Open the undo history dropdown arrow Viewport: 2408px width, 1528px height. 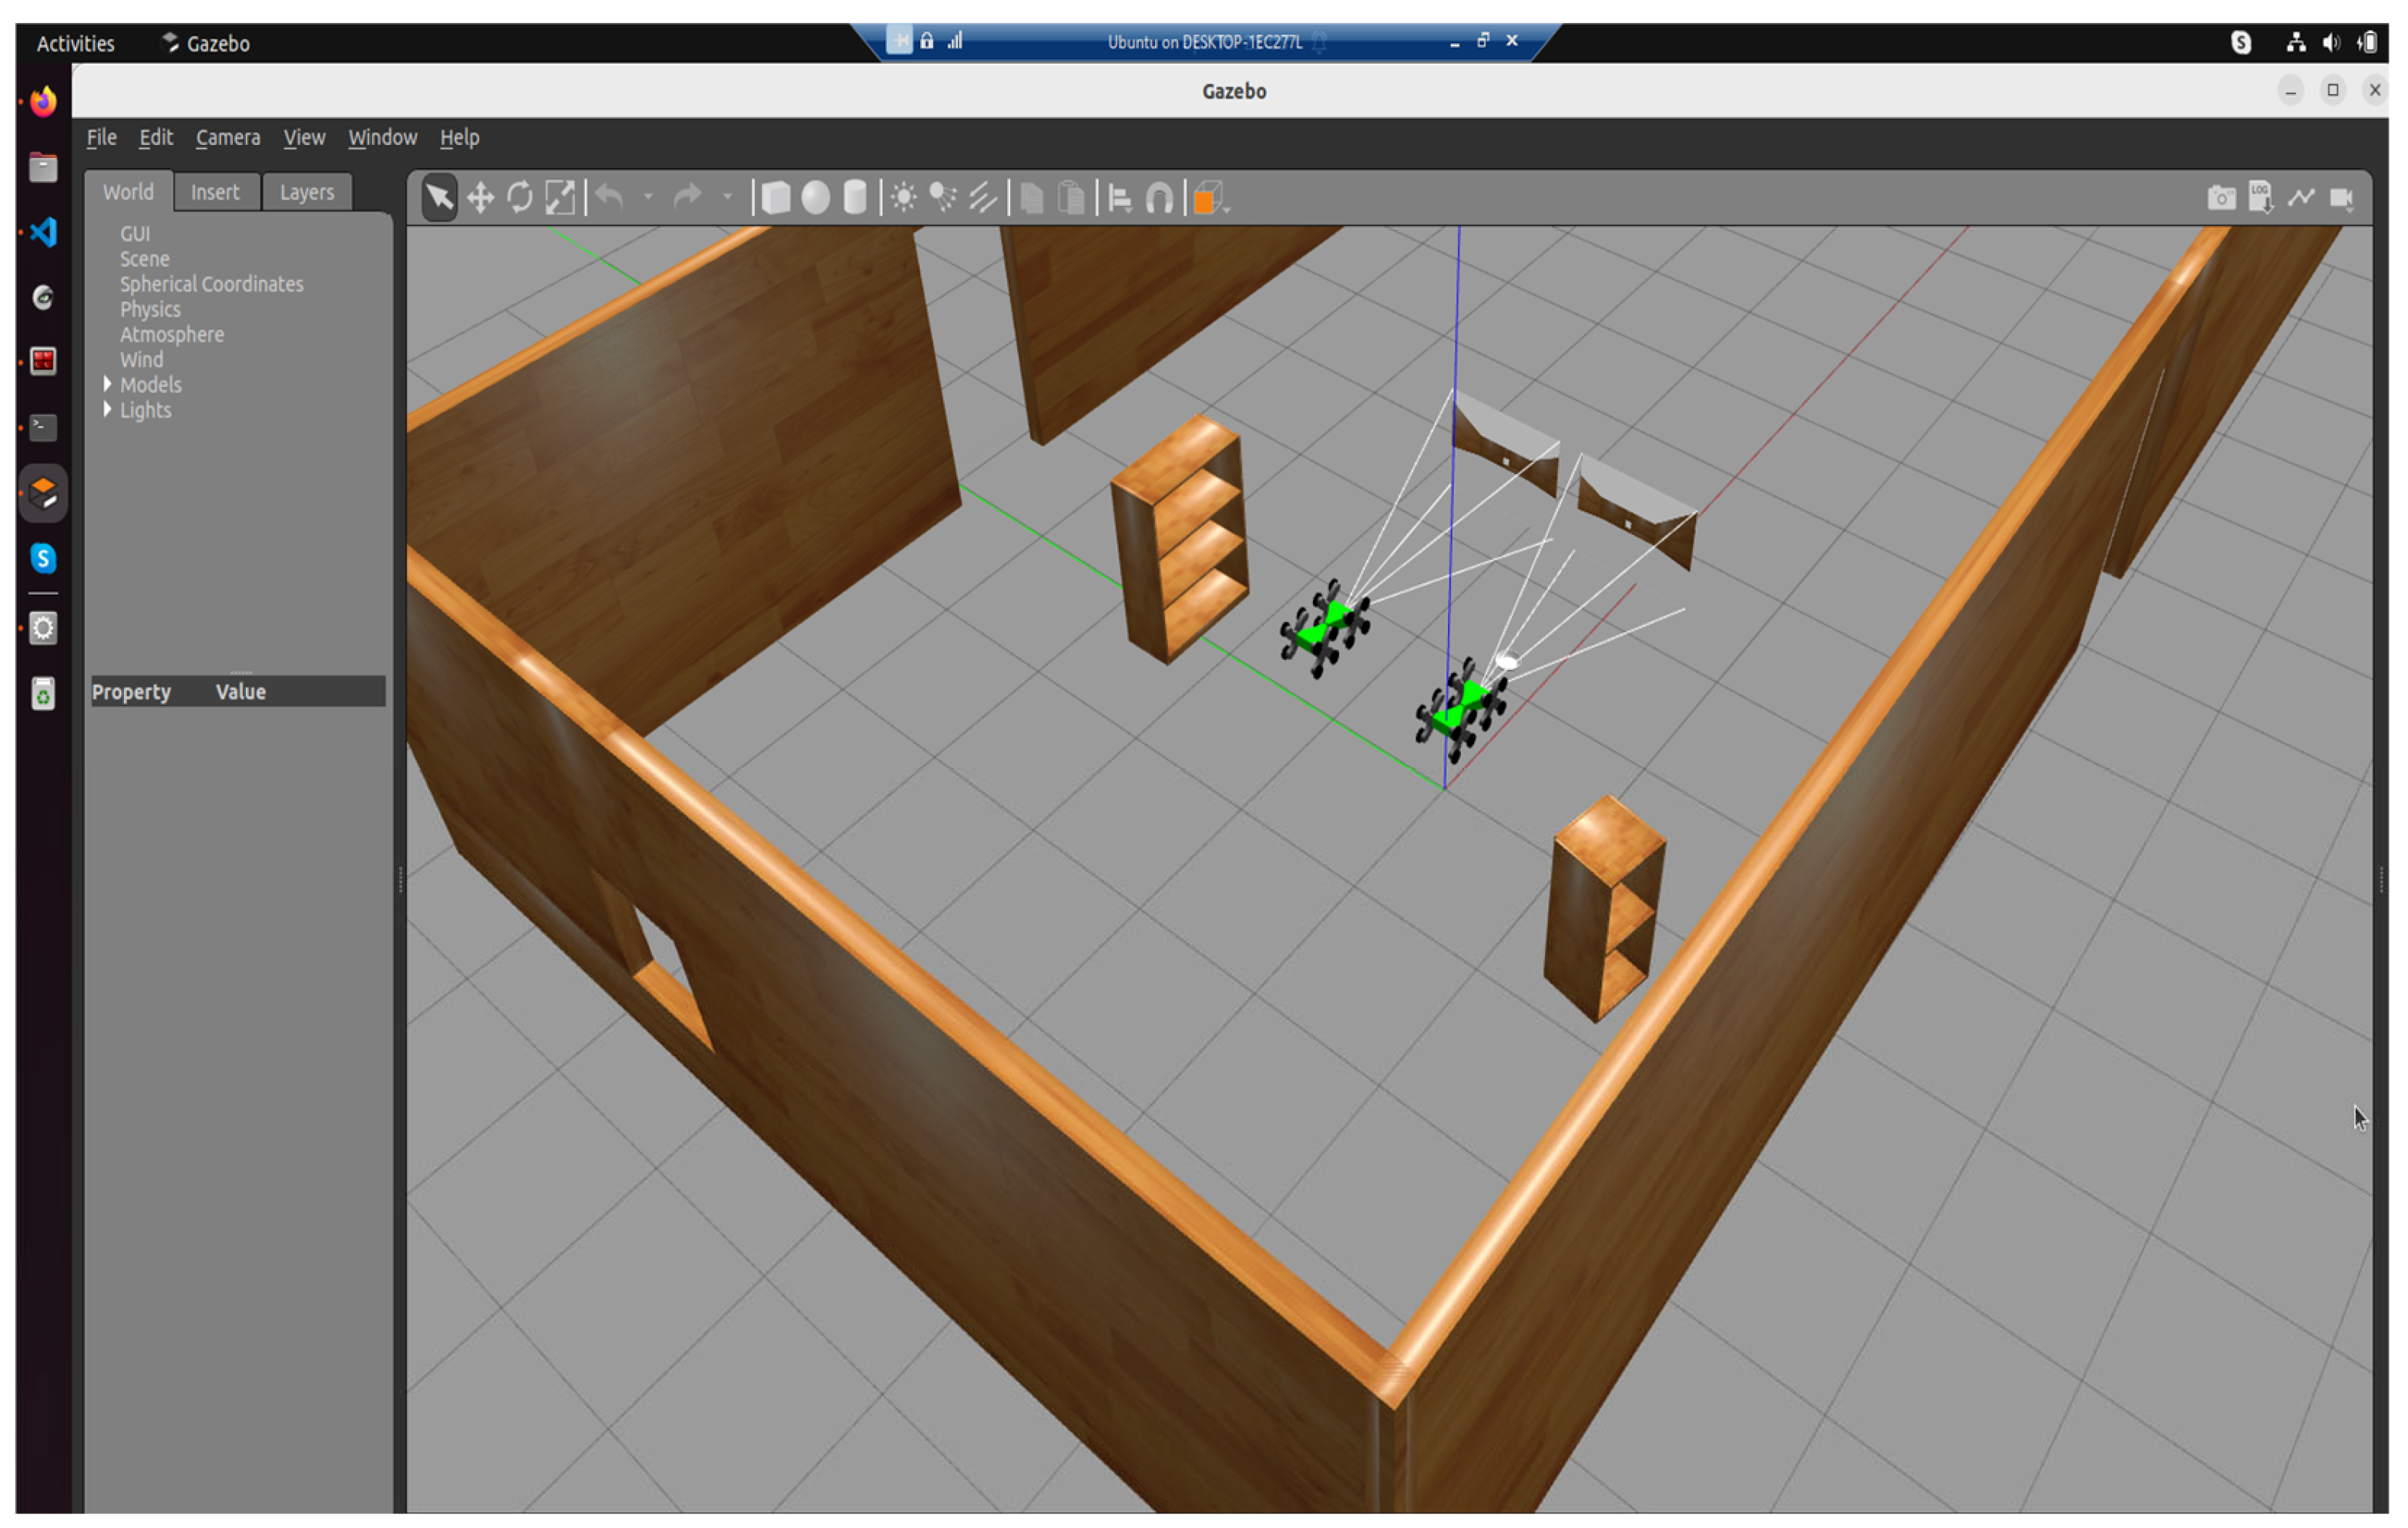point(648,197)
